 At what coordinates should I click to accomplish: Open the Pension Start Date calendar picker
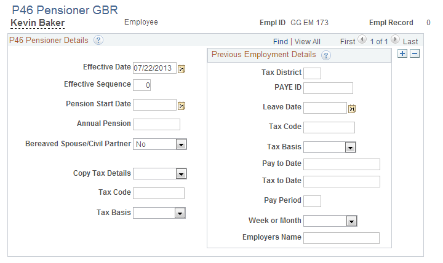[x=182, y=106]
